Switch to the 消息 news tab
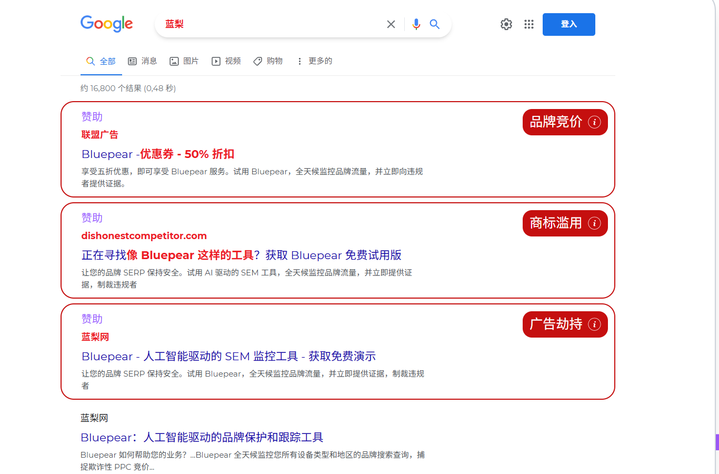The height and width of the screenshot is (474, 719). click(x=143, y=61)
